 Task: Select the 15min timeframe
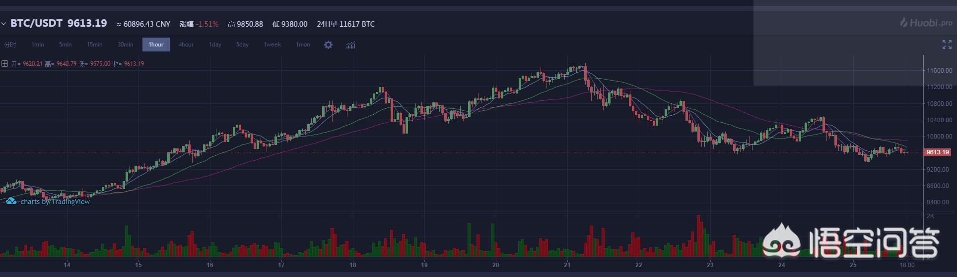(94, 45)
